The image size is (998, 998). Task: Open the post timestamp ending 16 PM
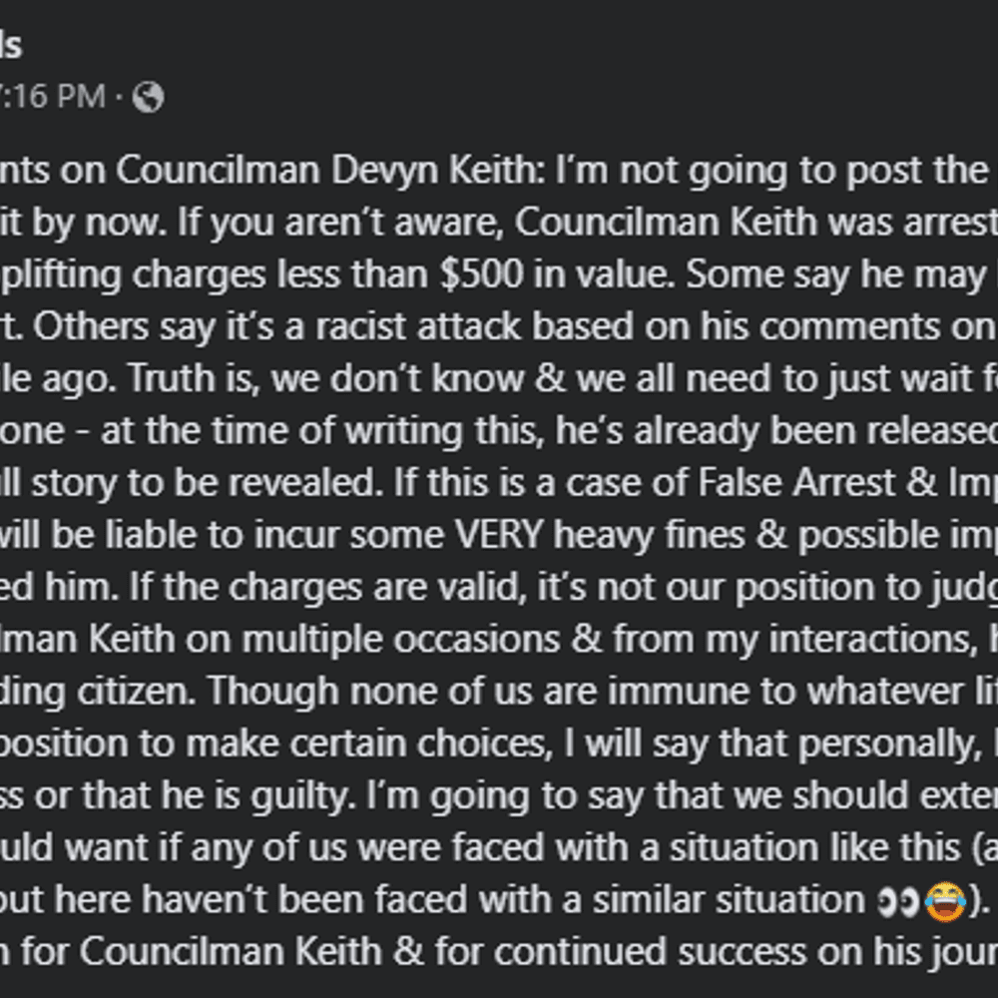[53, 97]
